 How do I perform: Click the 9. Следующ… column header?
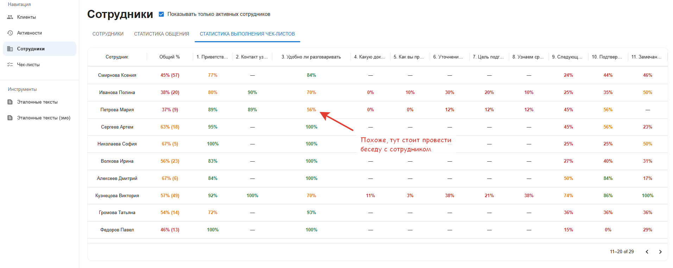pos(567,57)
